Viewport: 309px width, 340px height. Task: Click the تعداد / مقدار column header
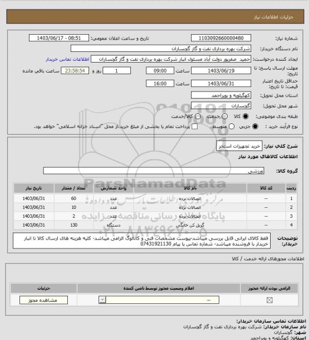click(x=74, y=188)
